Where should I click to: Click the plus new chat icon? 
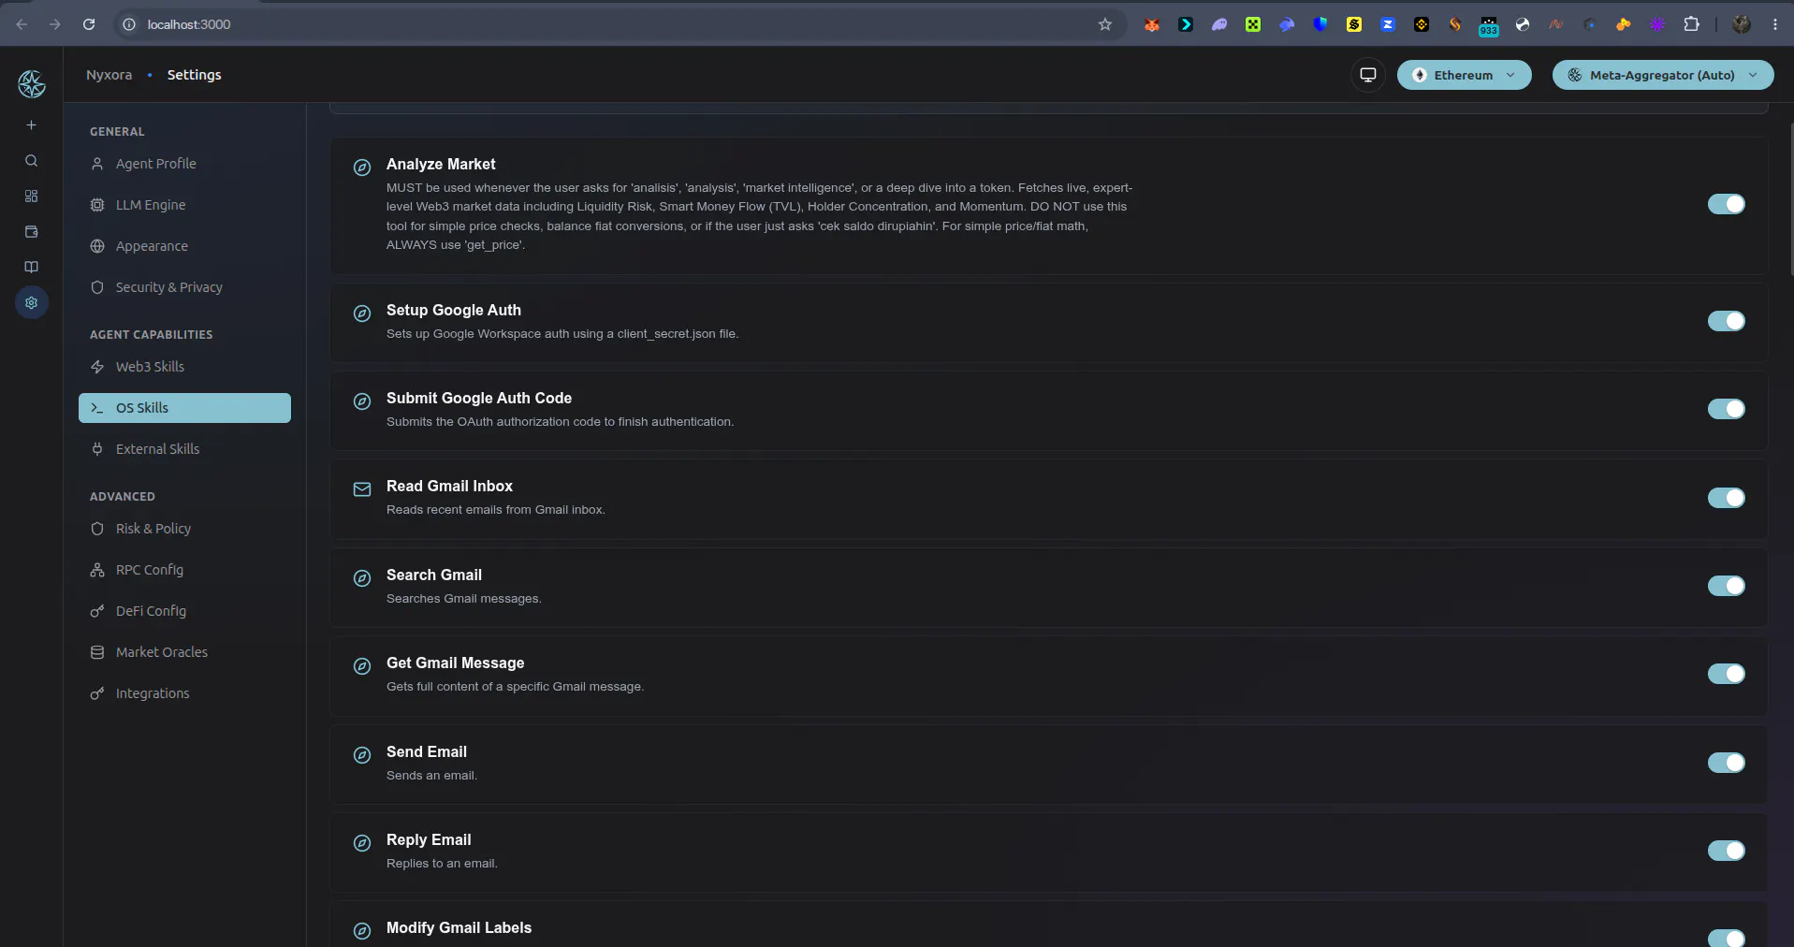(x=31, y=124)
